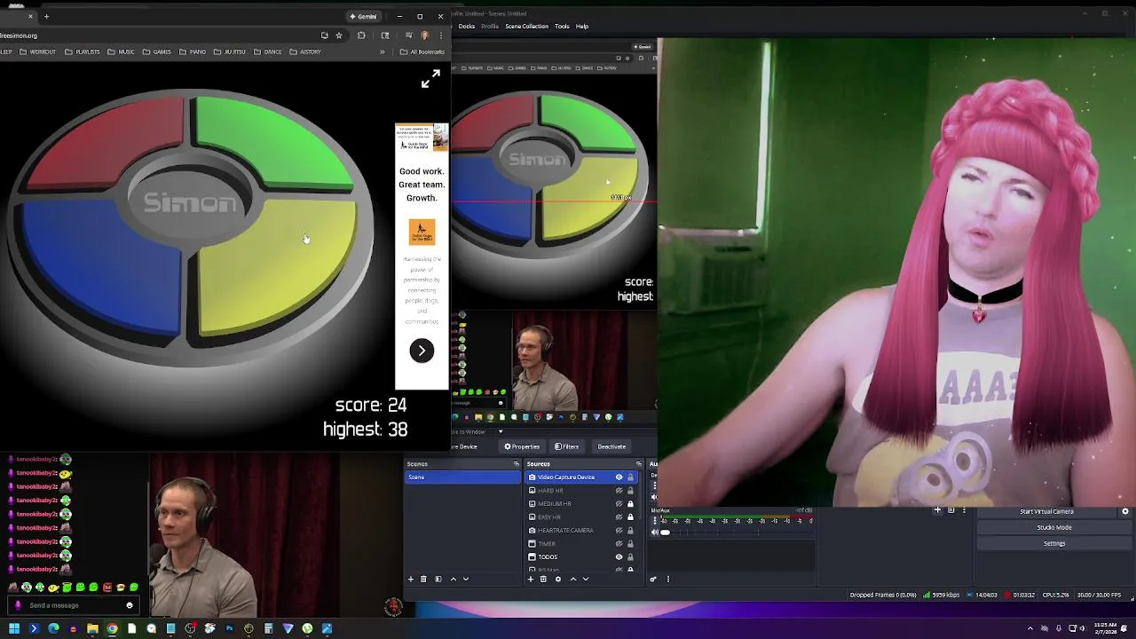The height and width of the screenshot is (639, 1136).
Task: Open the Gemini button in Chrome
Action: point(363,16)
